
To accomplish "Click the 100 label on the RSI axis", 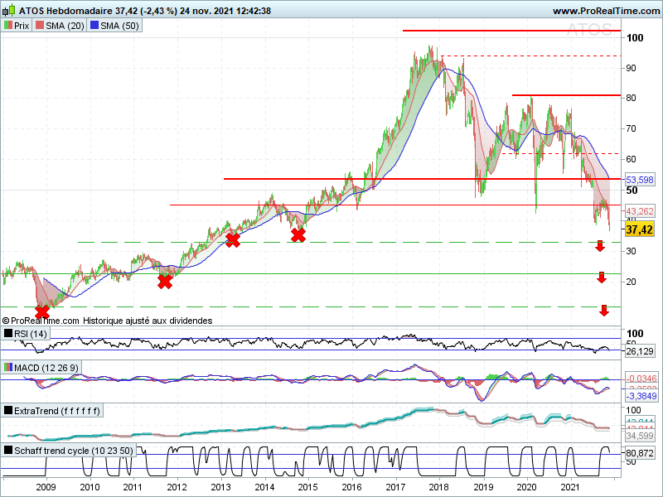I will 635,334.
